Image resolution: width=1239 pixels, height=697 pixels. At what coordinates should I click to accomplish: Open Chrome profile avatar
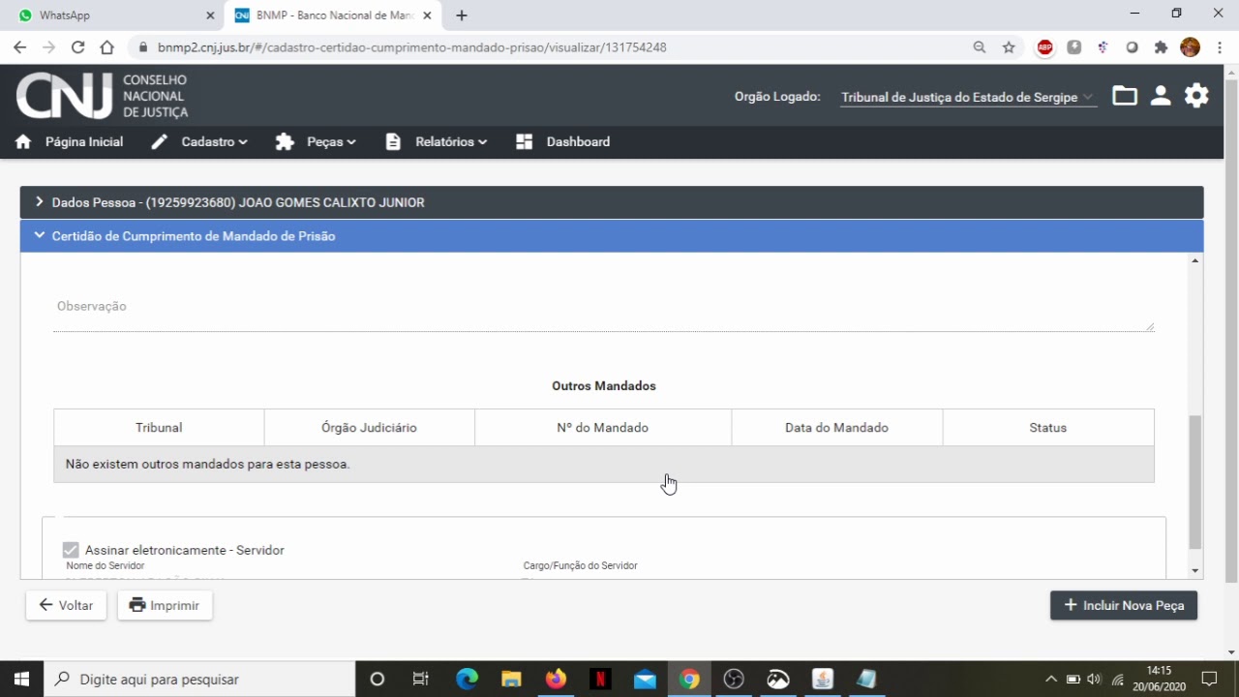[x=1191, y=47]
